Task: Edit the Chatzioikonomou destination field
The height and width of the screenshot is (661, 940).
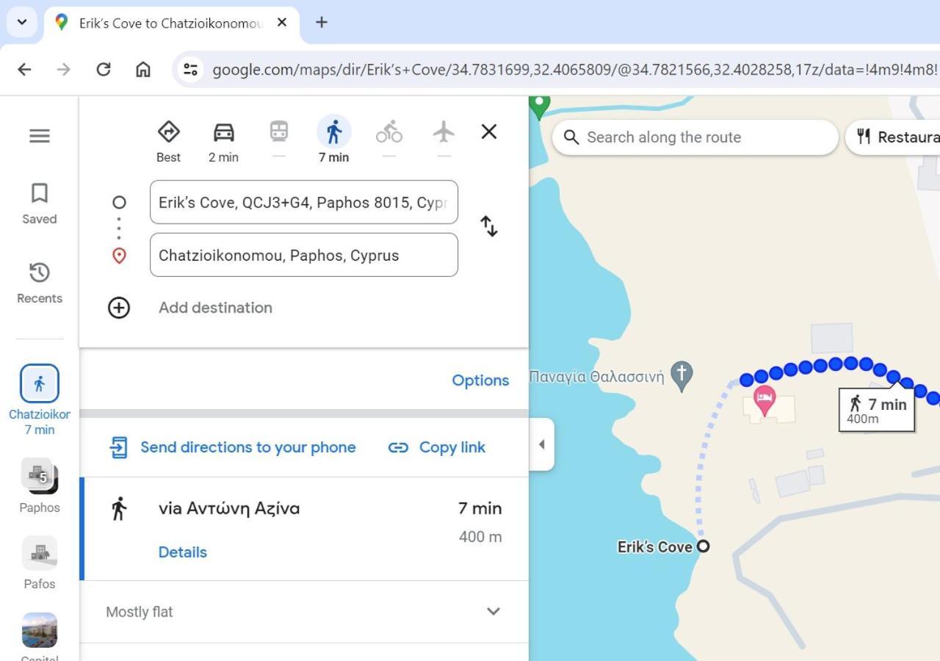Action: click(x=304, y=255)
